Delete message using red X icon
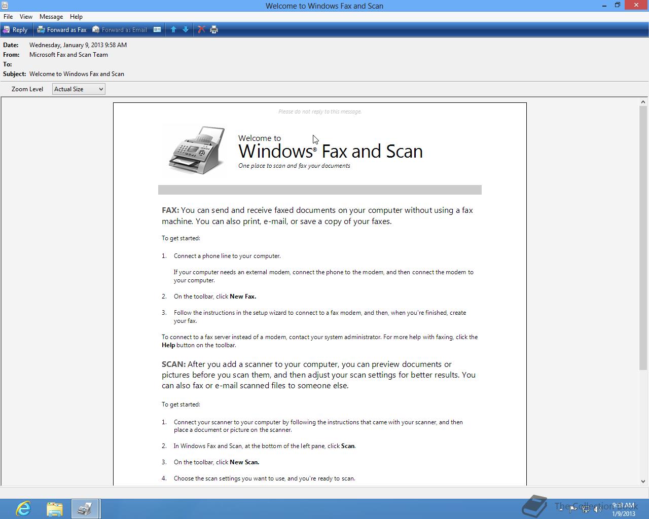Screen dimensions: 649x519 201,30
